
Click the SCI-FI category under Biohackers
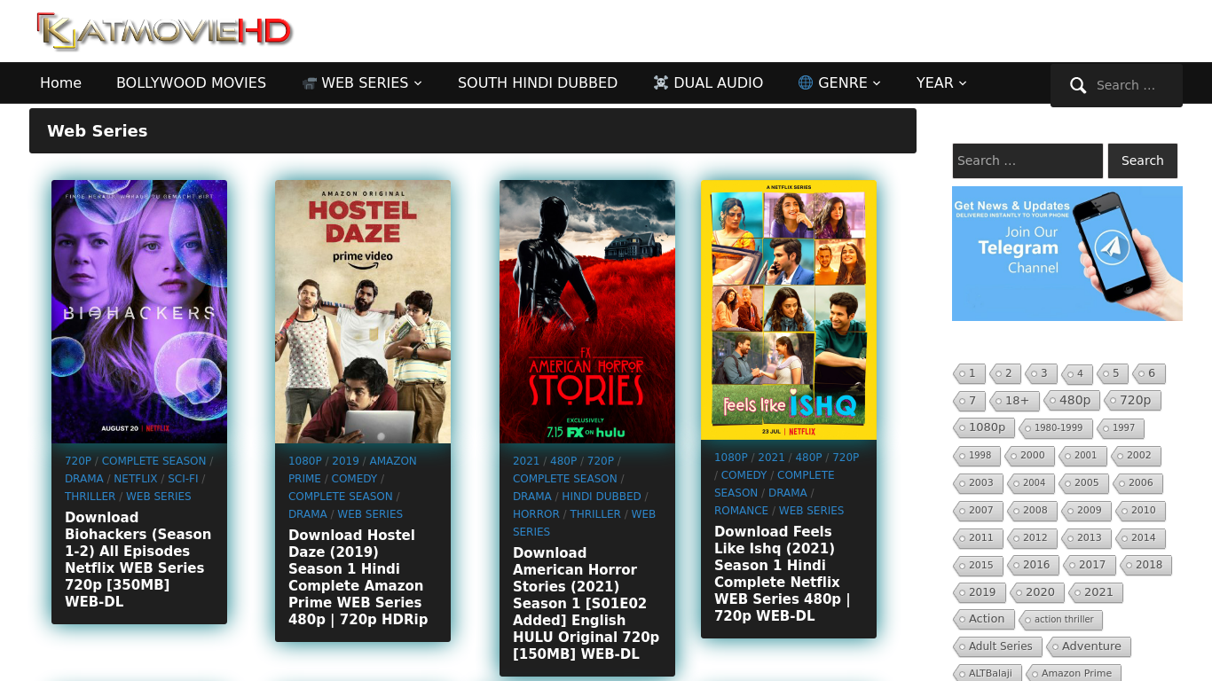184,479
